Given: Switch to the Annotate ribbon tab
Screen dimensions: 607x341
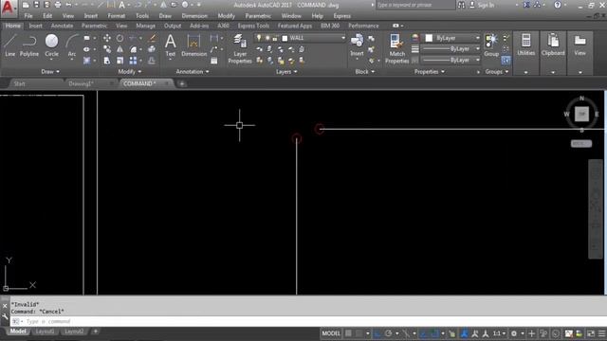Looking at the screenshot, I should [x=62, y=26].
